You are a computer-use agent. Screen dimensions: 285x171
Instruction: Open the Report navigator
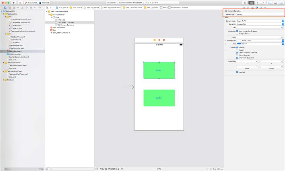point(39,8)
